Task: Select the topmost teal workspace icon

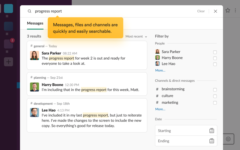Action: [8, 8]
